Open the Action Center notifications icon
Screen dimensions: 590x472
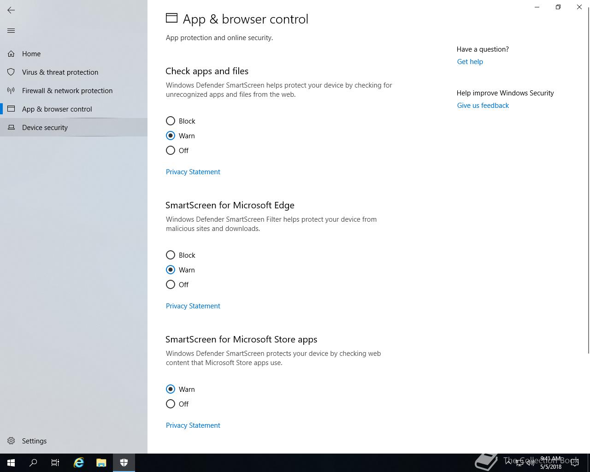pyautogui.click(x=575, y=463)
